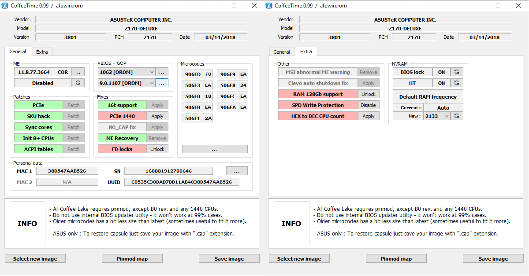The image size is (529, 276).
Task: Click Remove for MSI abnormal ME warning
Action: (x=369, y=72)
